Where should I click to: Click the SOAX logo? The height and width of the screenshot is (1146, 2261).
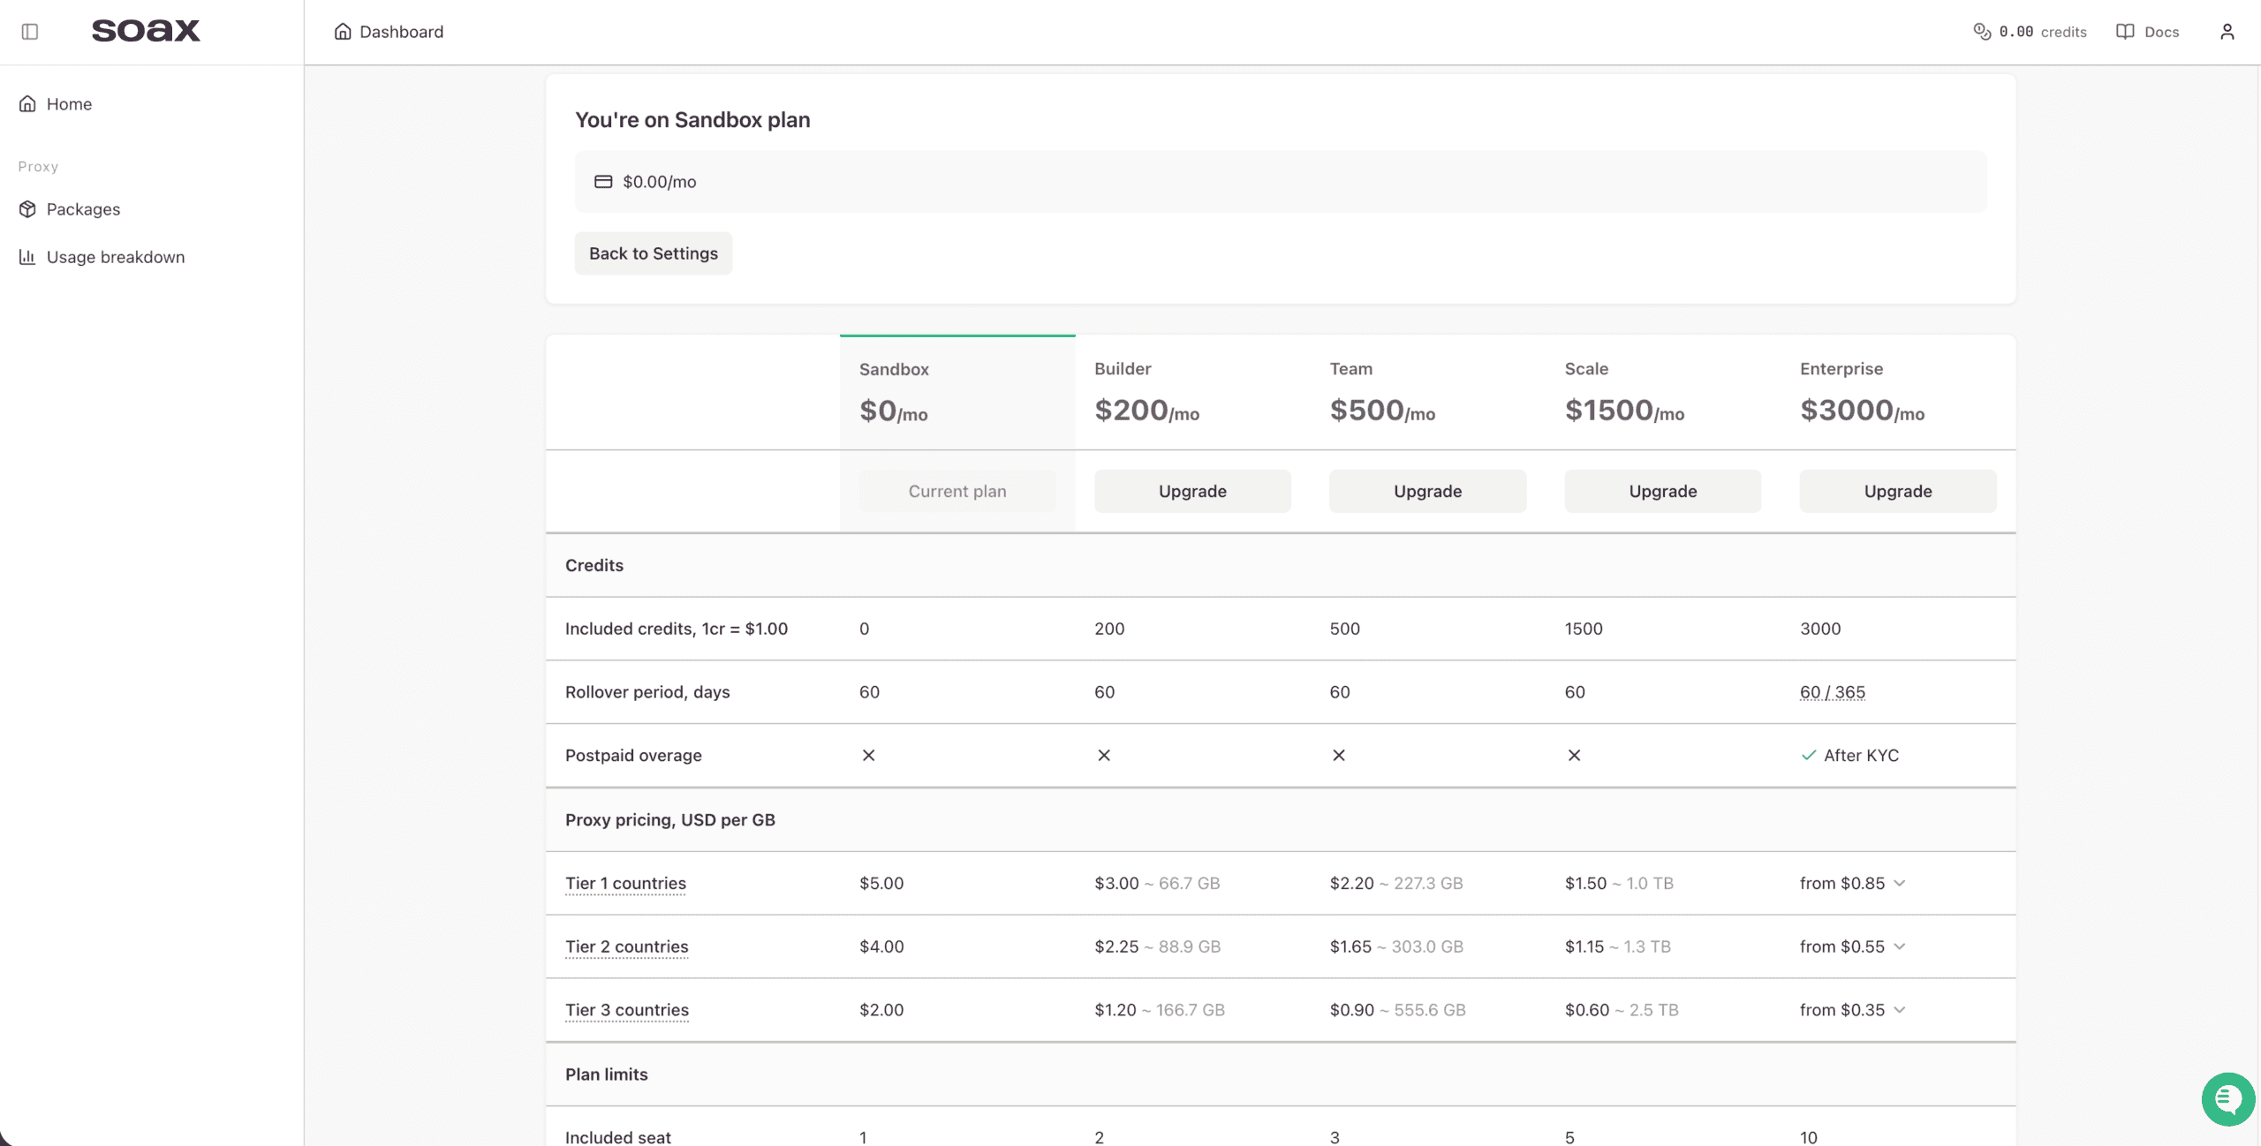tap(146, 31)
